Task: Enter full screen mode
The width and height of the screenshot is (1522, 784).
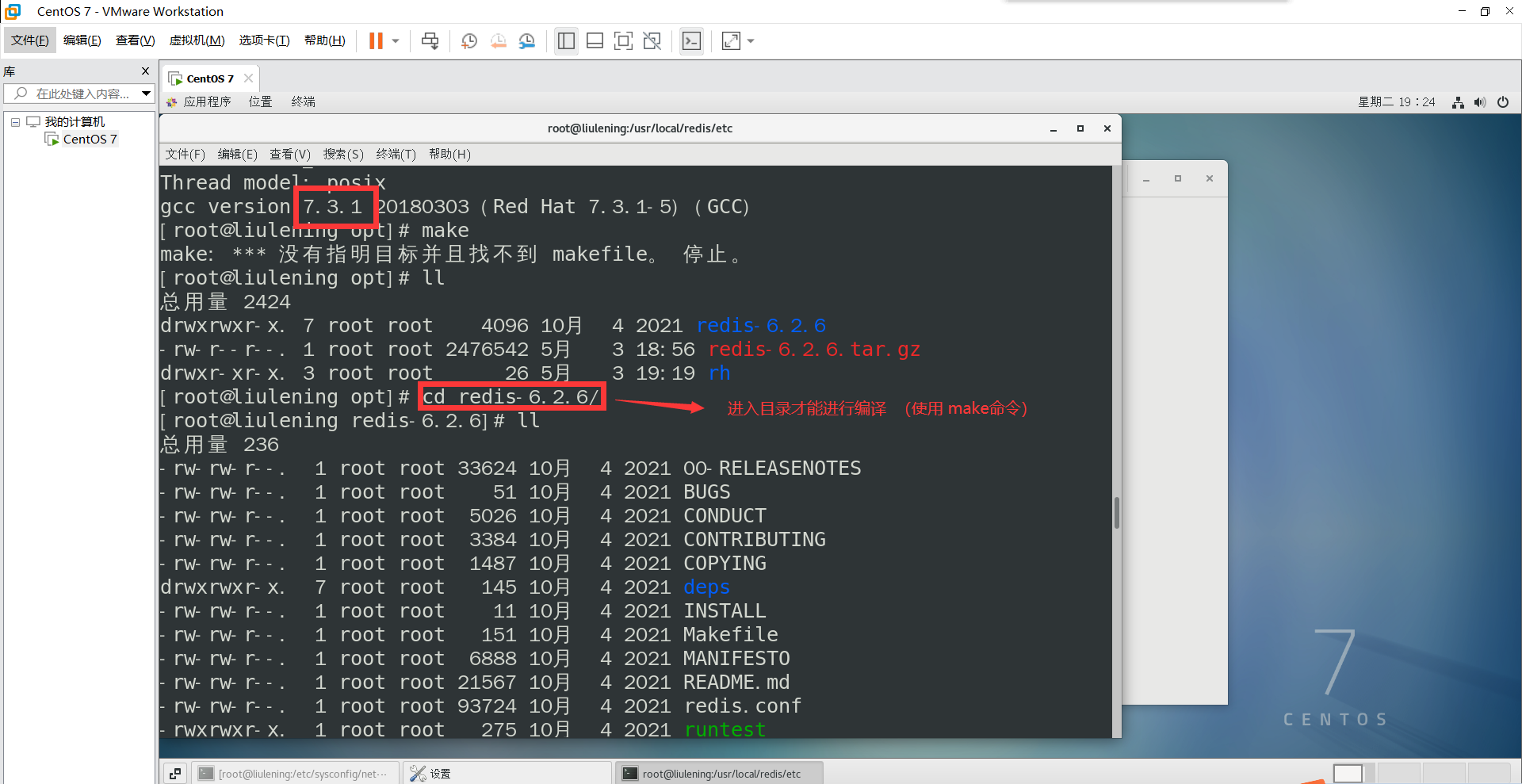Action: [623, 40]
